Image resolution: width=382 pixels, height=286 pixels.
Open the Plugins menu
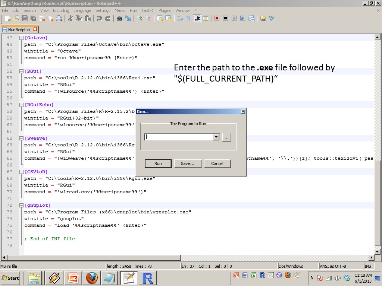click(165, 10)
